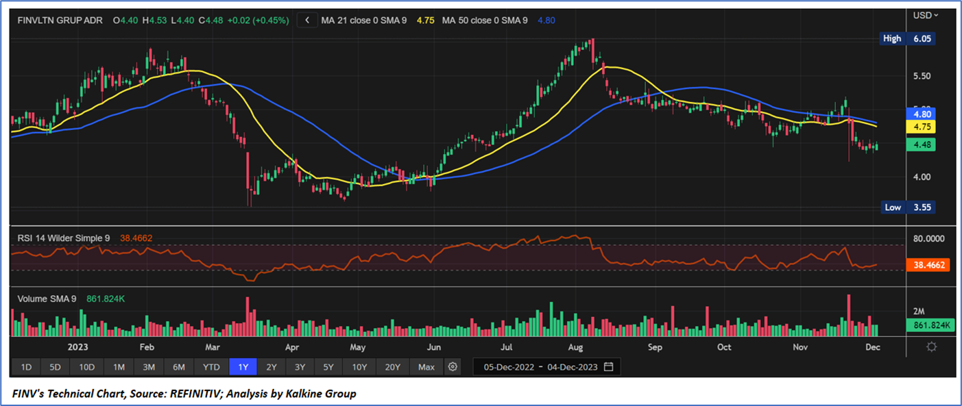962x406 pixels.
Task: Select the 10D time range button
Action: [87, 367]
